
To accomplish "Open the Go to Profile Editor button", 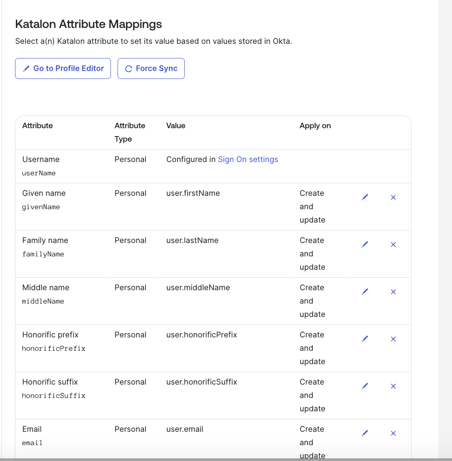I will [x=63, y=68].
